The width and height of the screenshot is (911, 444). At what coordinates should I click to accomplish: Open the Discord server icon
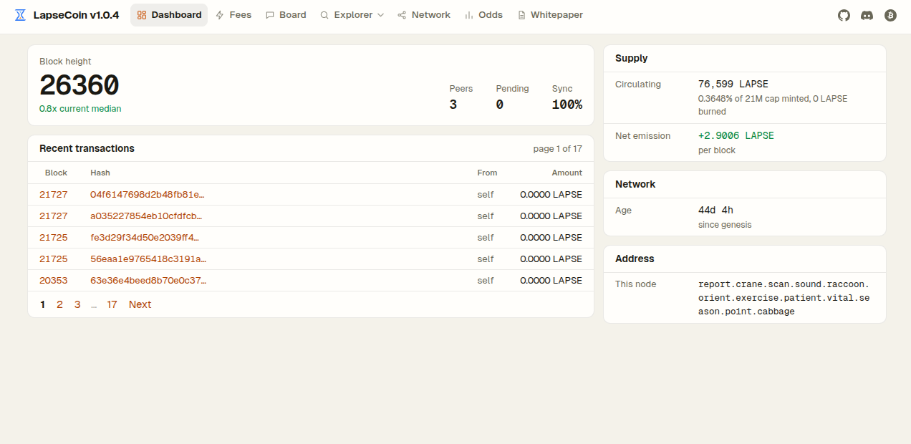coord(867,15)
